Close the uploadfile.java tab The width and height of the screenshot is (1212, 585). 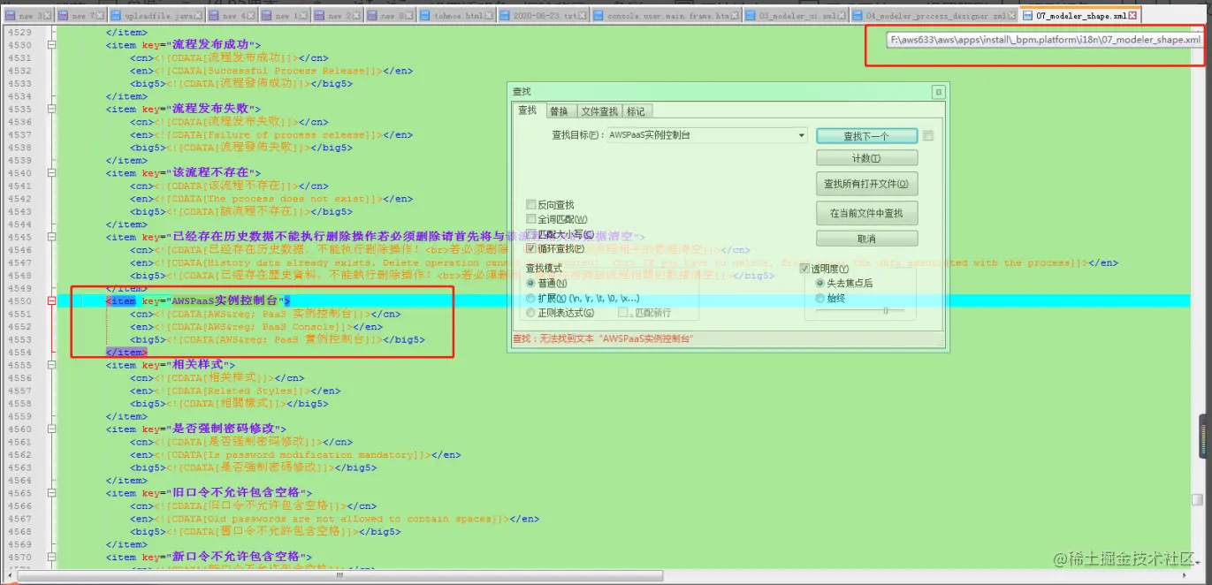198,16
